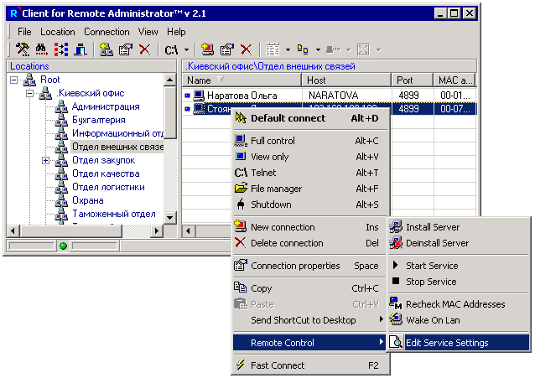
Task: Select Охрана in locations tree
Action: pos(88,200)
